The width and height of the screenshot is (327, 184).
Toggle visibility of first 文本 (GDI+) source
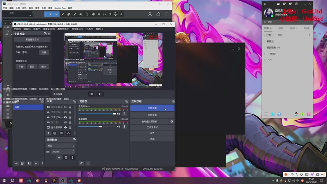coord(65,112)
